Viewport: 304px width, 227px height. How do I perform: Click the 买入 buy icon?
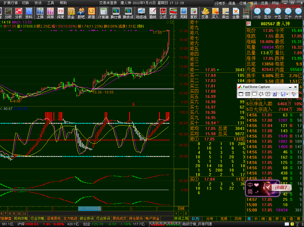215,13
